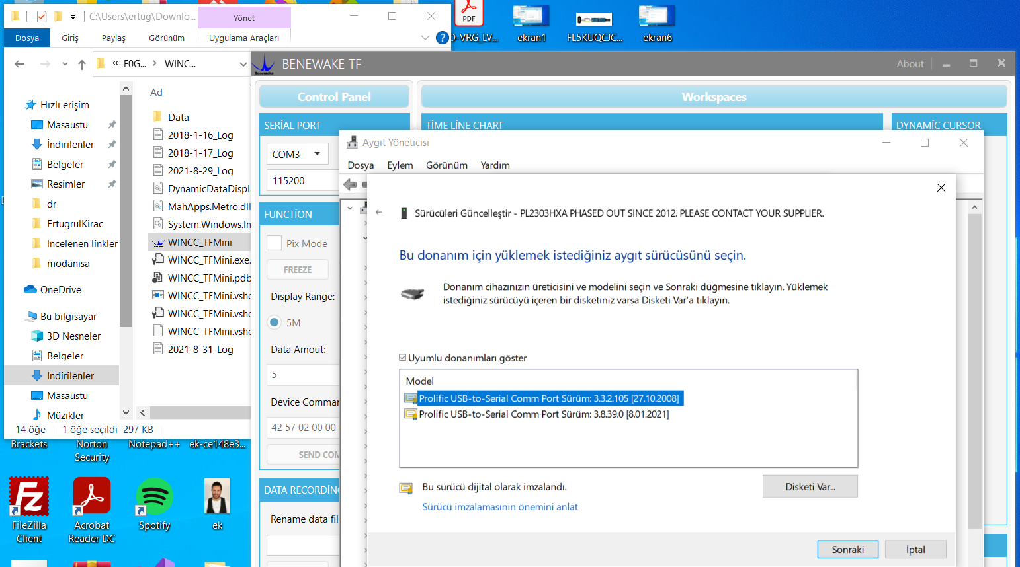Click Data Amout input field
Viewport: 1020px width, 567px height.
[303, 375]
